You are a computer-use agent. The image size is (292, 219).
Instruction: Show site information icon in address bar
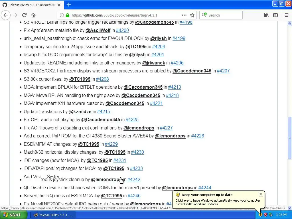62,15
